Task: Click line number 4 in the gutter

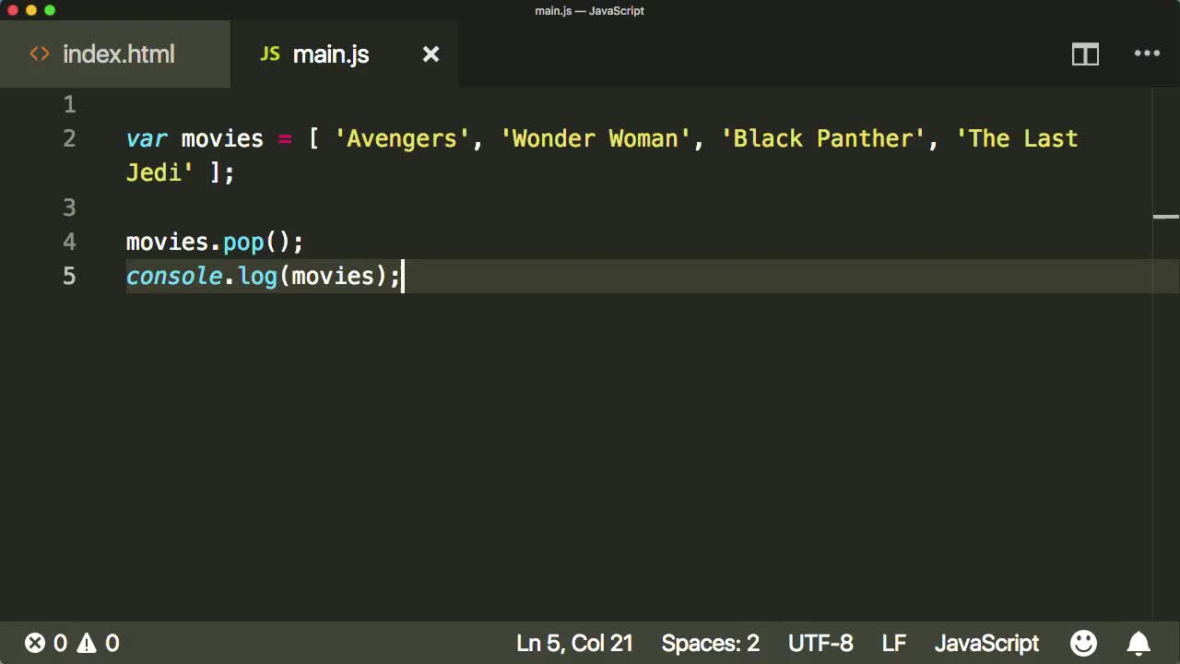Action: click(x=69, y=242)
